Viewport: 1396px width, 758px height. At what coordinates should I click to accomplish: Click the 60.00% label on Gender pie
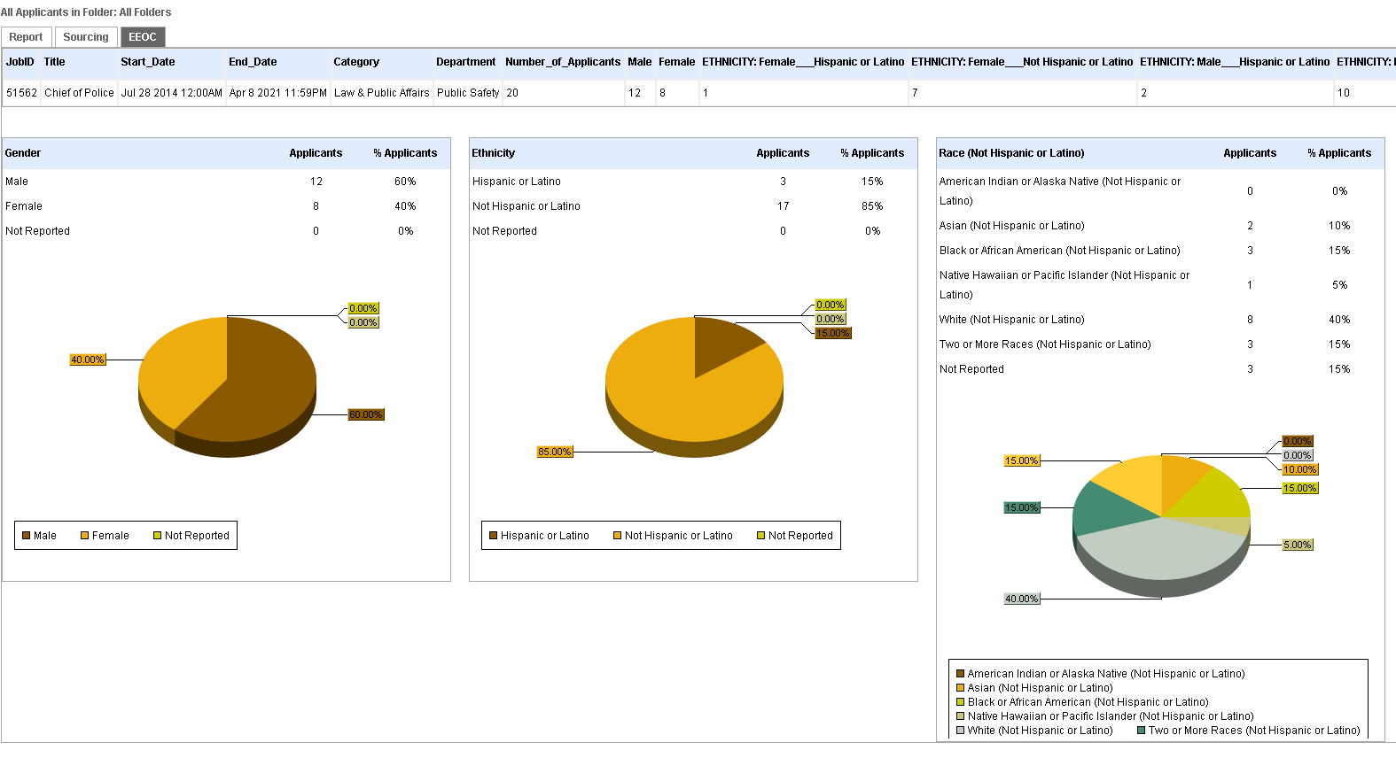[x=366, y=414]
